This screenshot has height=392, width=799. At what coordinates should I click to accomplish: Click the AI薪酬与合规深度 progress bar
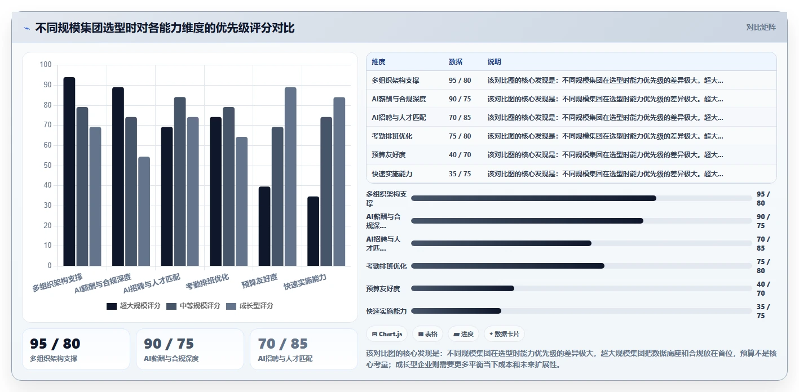coord(581,221)
